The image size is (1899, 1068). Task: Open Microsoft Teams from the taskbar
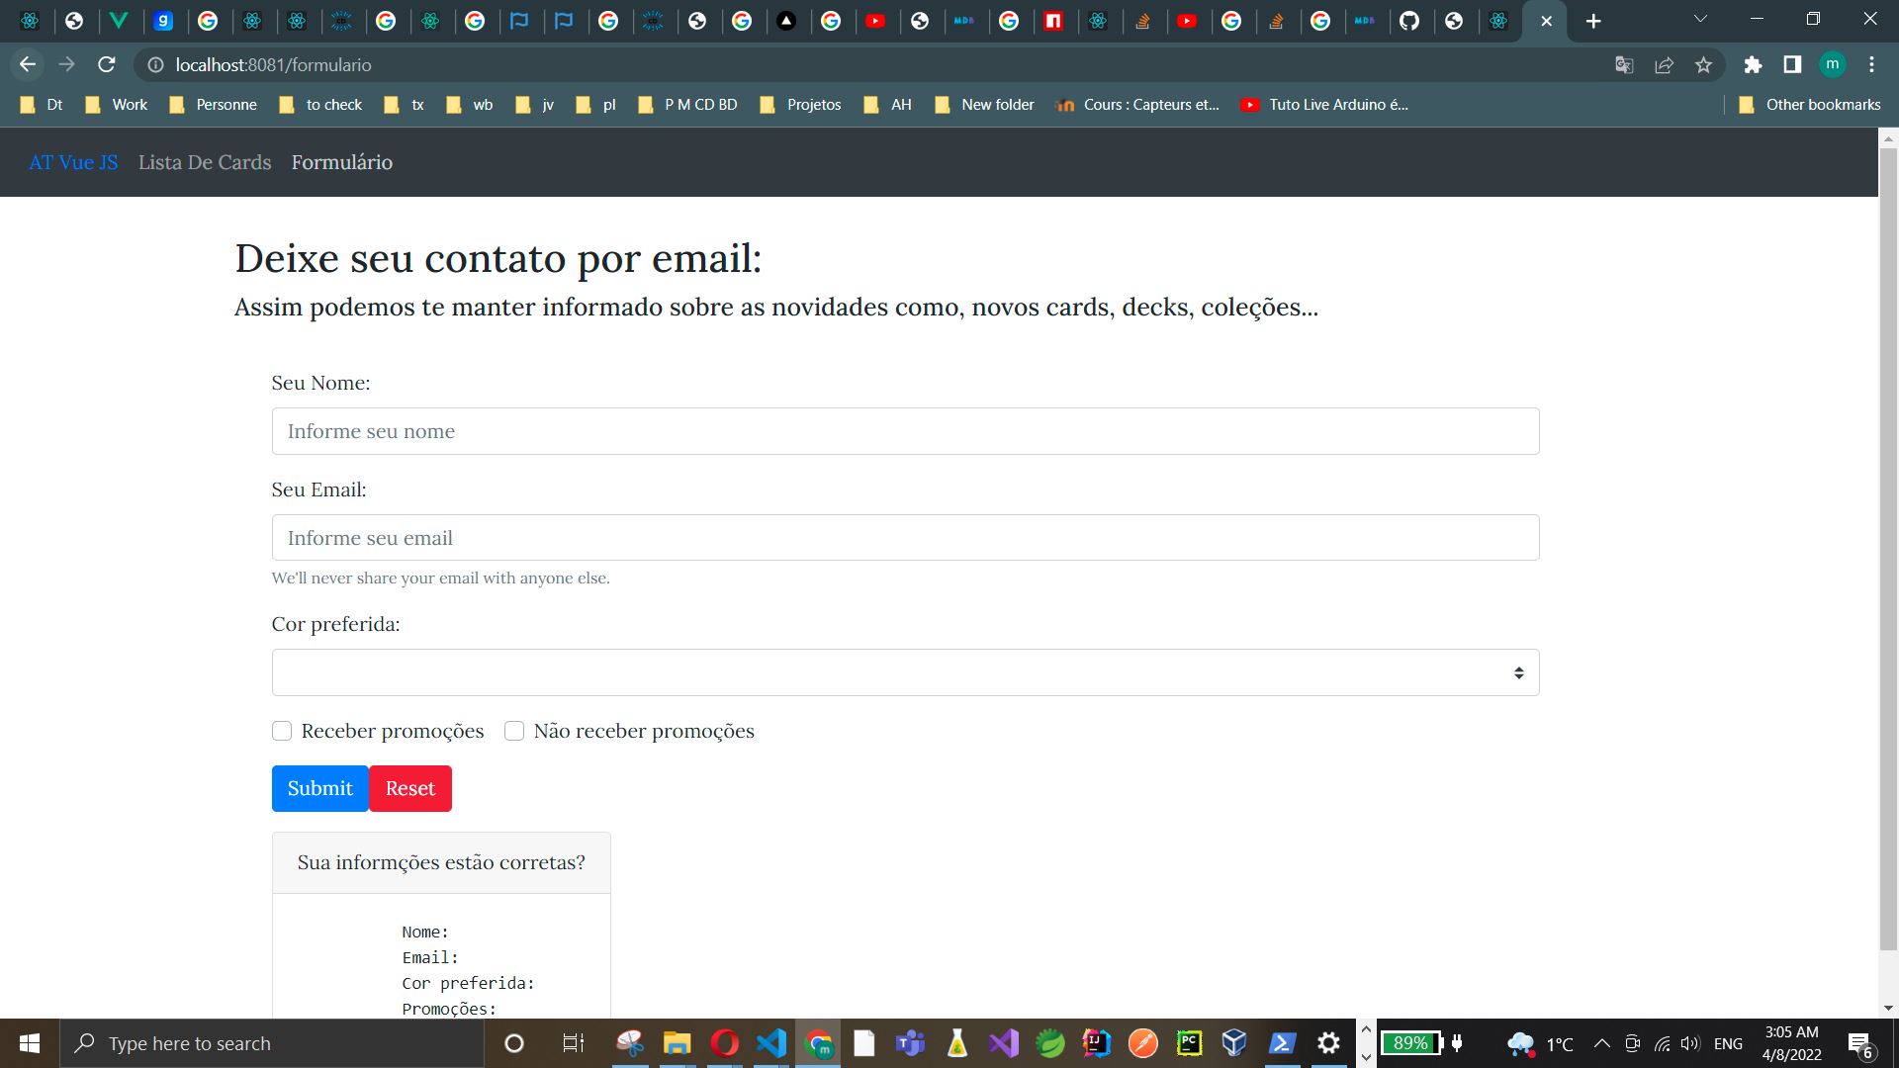pyautogui.click(x=908, y=1042)
